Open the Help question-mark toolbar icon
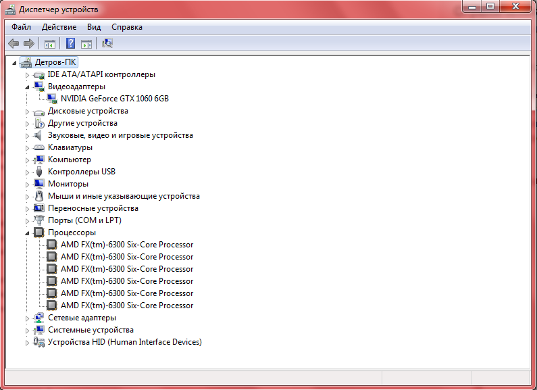This screenshot has width=537, height=390. (70, 43)
